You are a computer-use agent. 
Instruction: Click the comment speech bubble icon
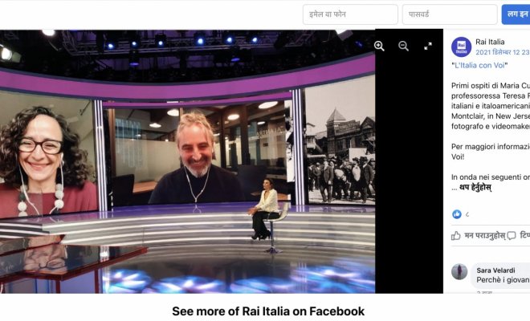(x=512, y=235)
